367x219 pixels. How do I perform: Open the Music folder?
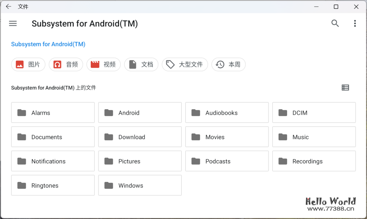(x=314, y=137)
